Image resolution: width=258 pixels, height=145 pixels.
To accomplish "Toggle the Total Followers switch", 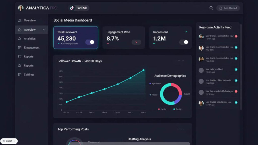I will tap(90, 42).
